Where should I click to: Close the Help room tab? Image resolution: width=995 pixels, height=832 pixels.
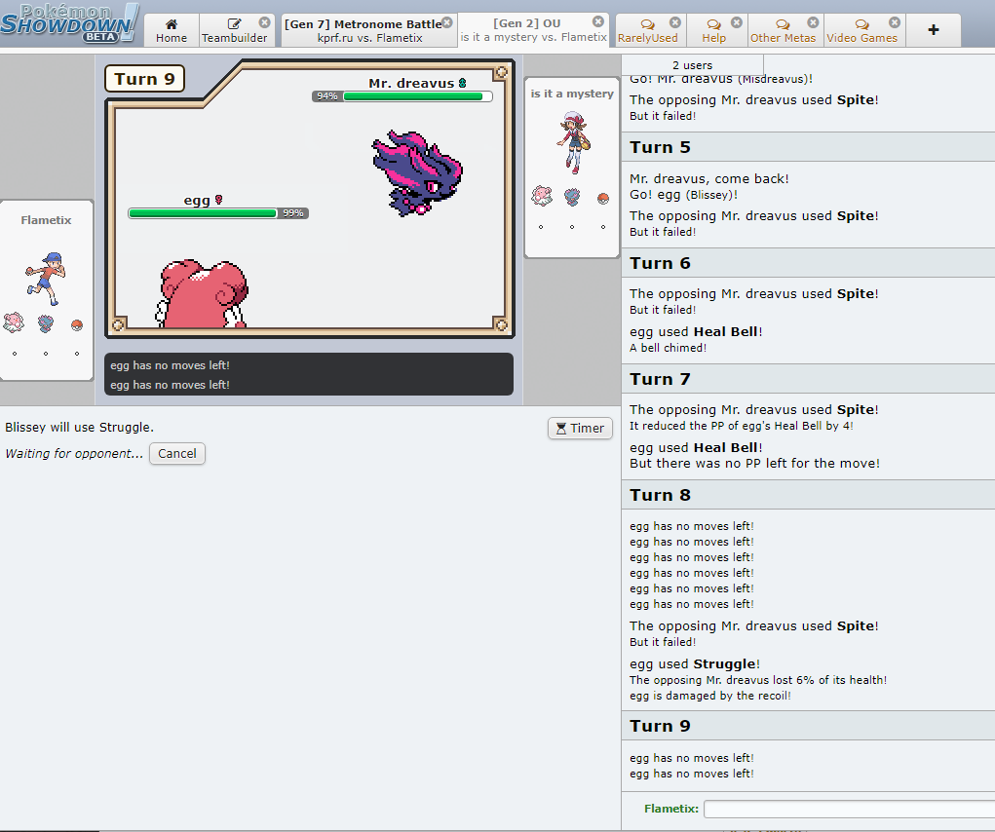pyautogui.click(x=737, y=22)
